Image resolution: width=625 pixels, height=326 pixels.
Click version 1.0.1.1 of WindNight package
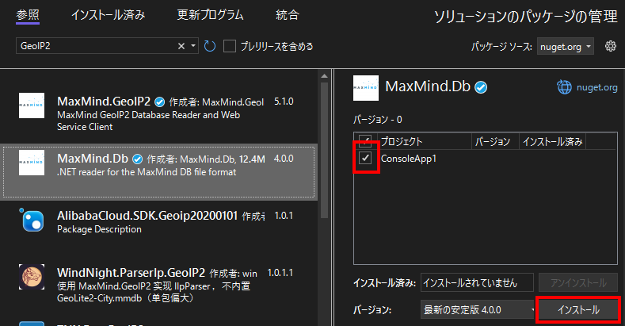point(280,273)
